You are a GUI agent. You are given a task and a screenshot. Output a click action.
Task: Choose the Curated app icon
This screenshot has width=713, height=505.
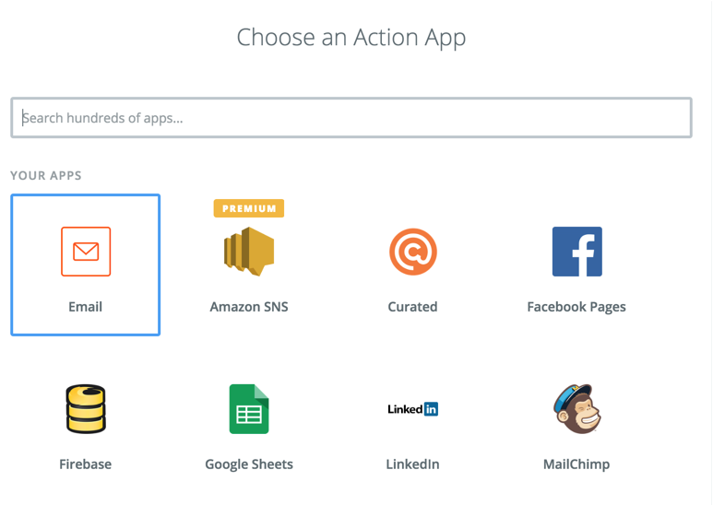[412, 251]
